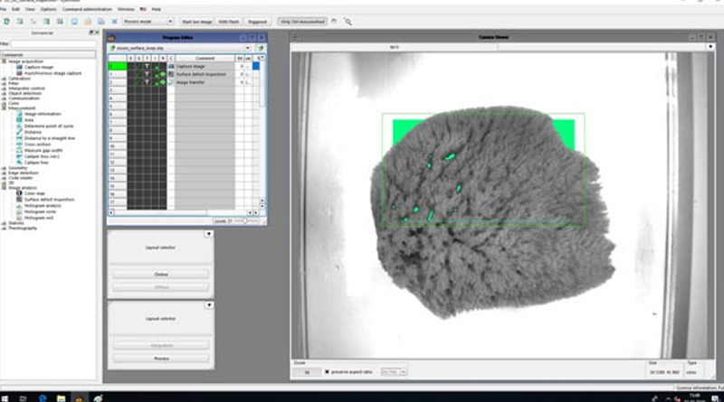The image size is (724, 402).
Task: Click the magnifier zoom icon in toolbar
Action: point(348,20)
